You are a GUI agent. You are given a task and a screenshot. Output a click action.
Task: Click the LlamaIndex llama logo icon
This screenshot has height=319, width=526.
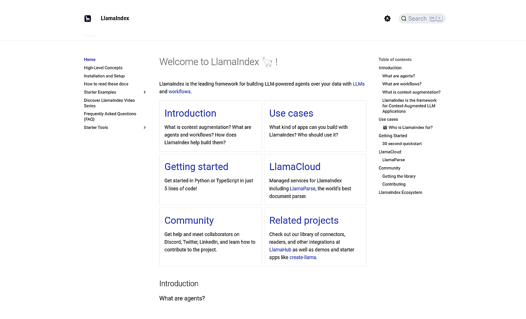pyautogui.click(x=88, y=18)
